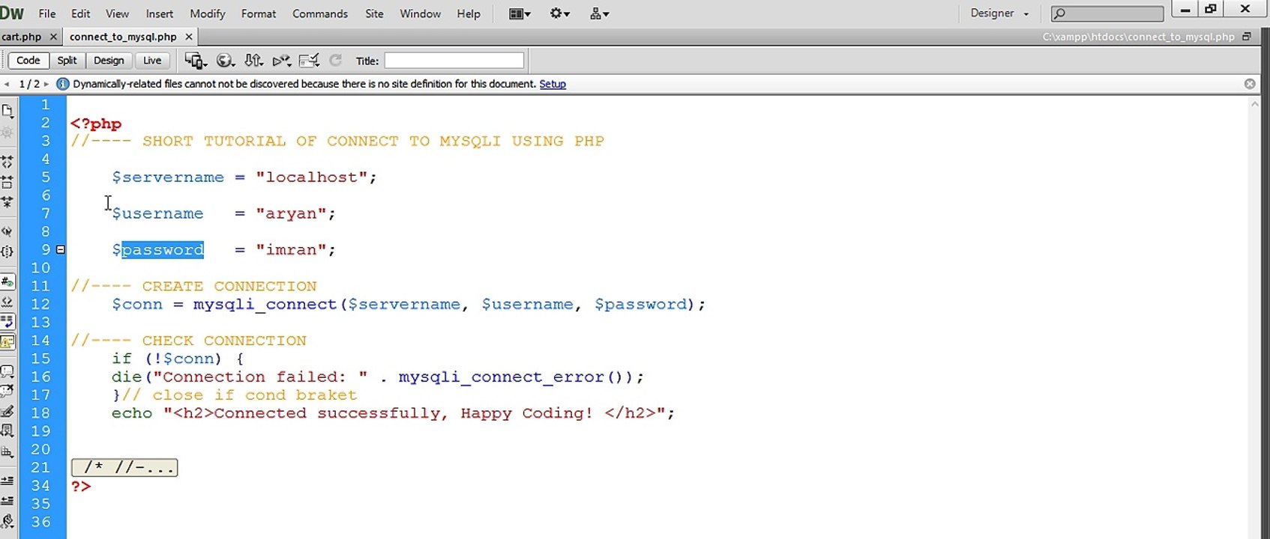
Task: Open the Format menu
Action: pyautogui.click(x=259, y=13)
